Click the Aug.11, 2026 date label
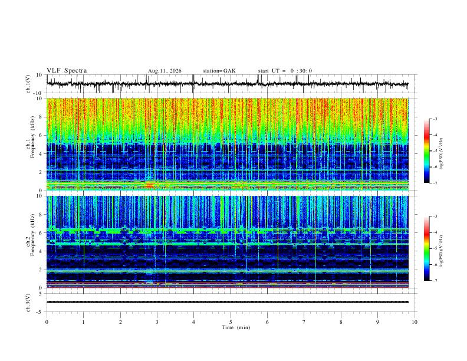Image resolution: width=467 pixels, height=361 pixels. pos(165,71)
